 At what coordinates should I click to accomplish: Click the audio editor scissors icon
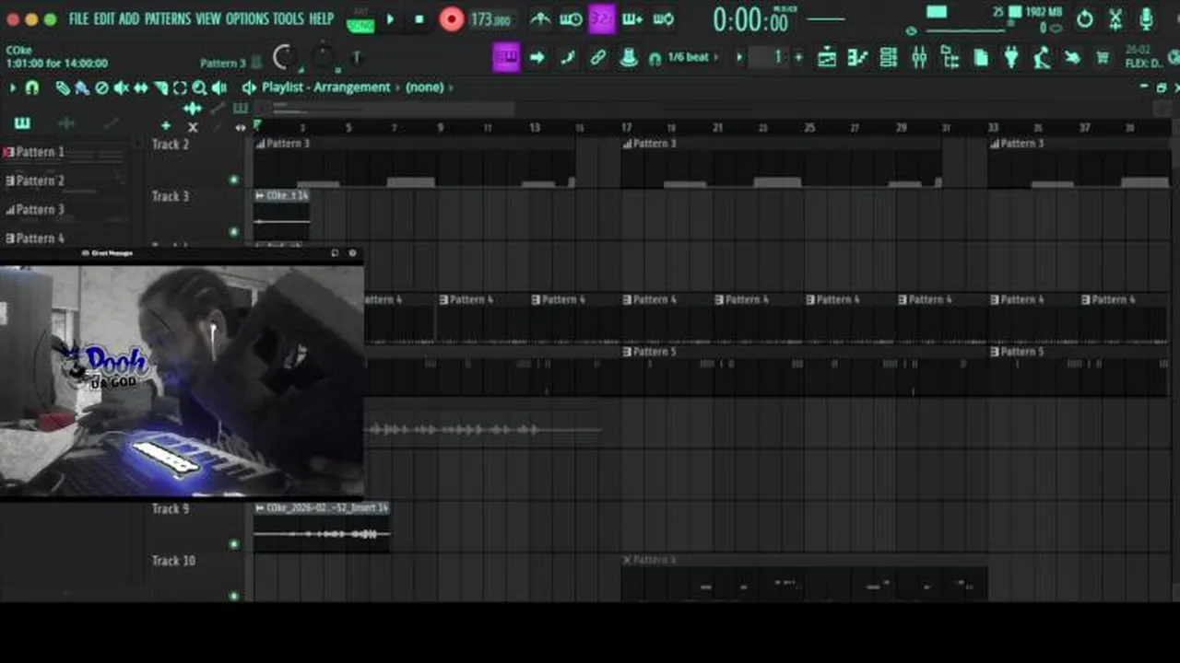click(1115, 18)
